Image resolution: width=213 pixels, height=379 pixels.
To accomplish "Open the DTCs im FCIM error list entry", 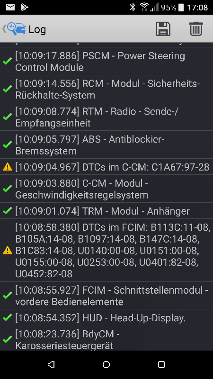I will click(x=106, y=251).
